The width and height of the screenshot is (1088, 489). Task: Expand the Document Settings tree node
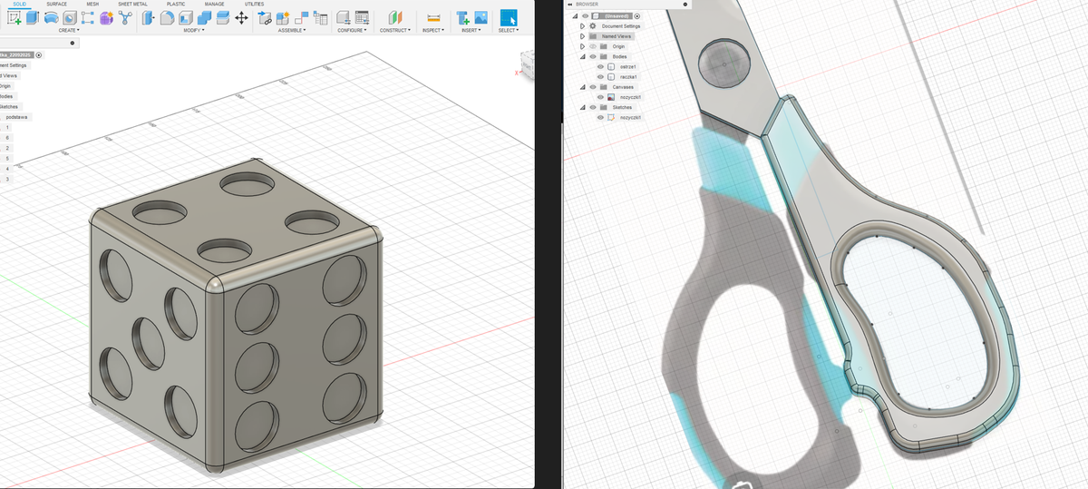point(581,26)
